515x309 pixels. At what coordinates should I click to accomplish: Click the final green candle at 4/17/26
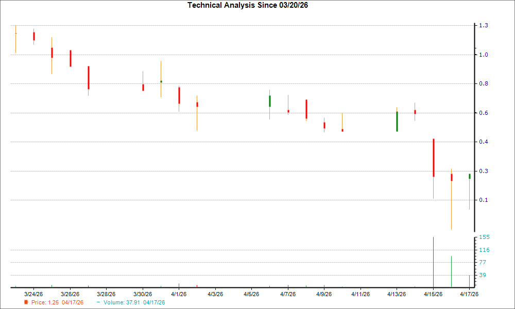470,176
